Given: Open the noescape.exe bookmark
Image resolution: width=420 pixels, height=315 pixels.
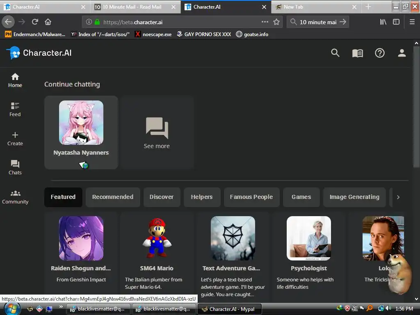Looking at the screenshot, I should click(153, 34).
